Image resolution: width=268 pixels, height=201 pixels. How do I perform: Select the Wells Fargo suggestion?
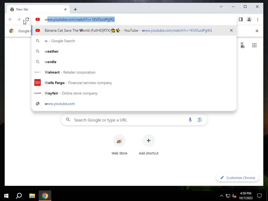point(134,83)
